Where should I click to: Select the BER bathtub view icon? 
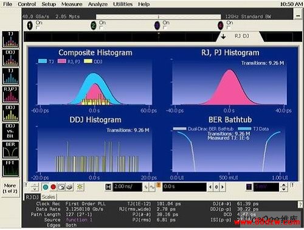tap(10, 150)
